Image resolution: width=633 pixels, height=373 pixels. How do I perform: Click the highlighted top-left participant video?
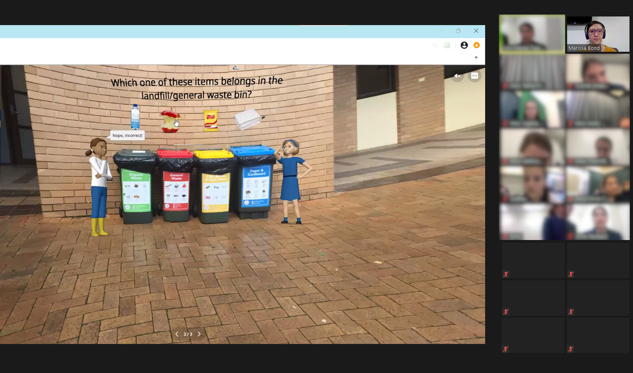(x=532, y=33)
